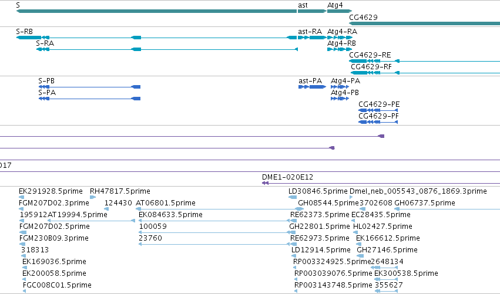
Task: Select the GH06737.5prime EST
Action: (447, 209)
